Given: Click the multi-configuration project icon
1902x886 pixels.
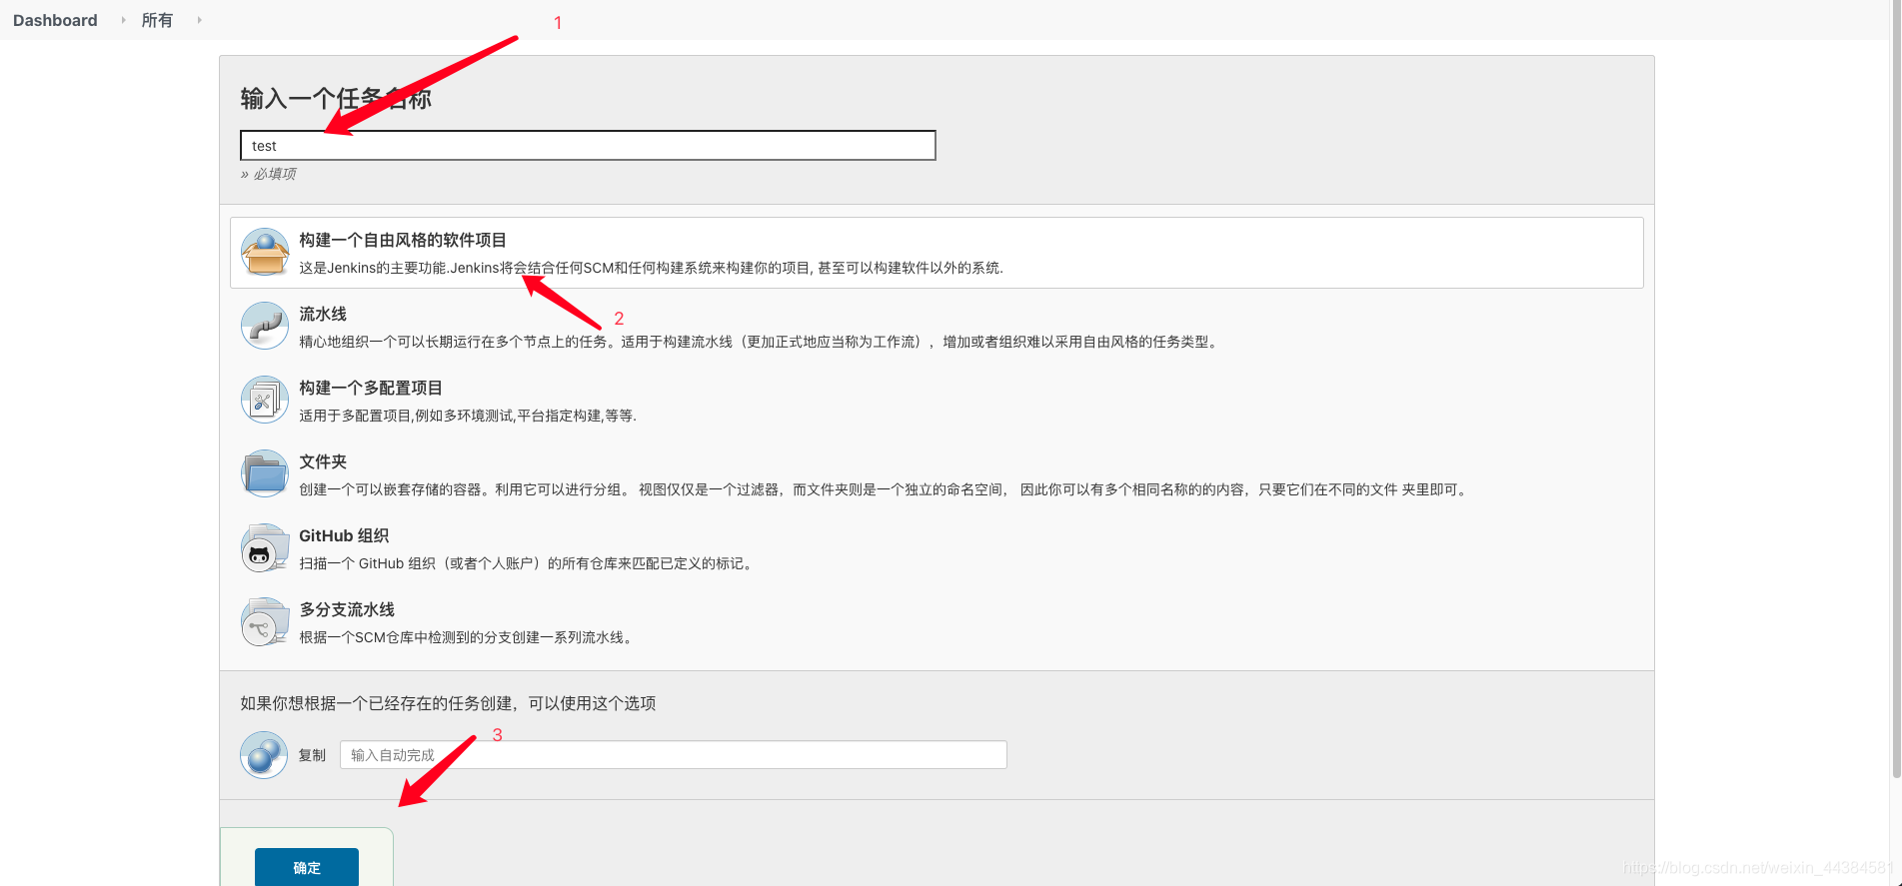Looking at the screenshot, I should 265,400.
